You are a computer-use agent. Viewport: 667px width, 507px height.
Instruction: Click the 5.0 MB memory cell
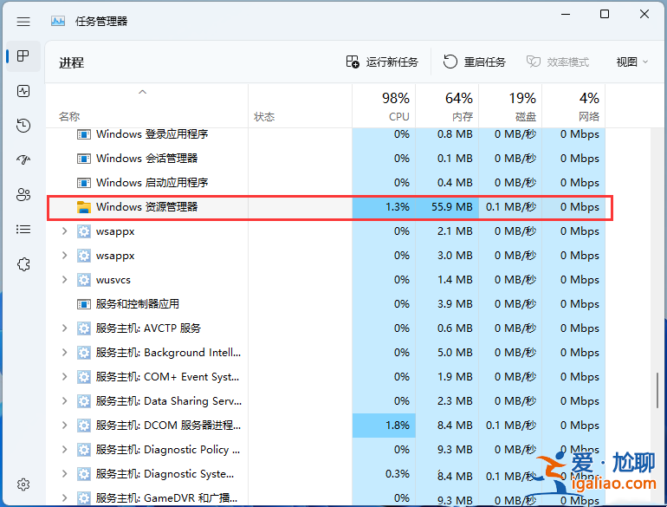447,353
